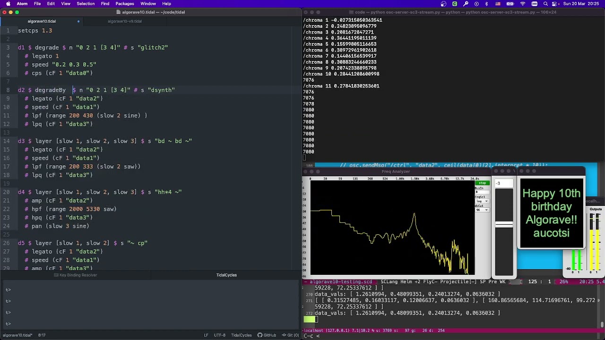Open the Find menu
Image resolution: width=605 pixels, height=340 pixels.
pyautogui.click(x=105, y=4)
